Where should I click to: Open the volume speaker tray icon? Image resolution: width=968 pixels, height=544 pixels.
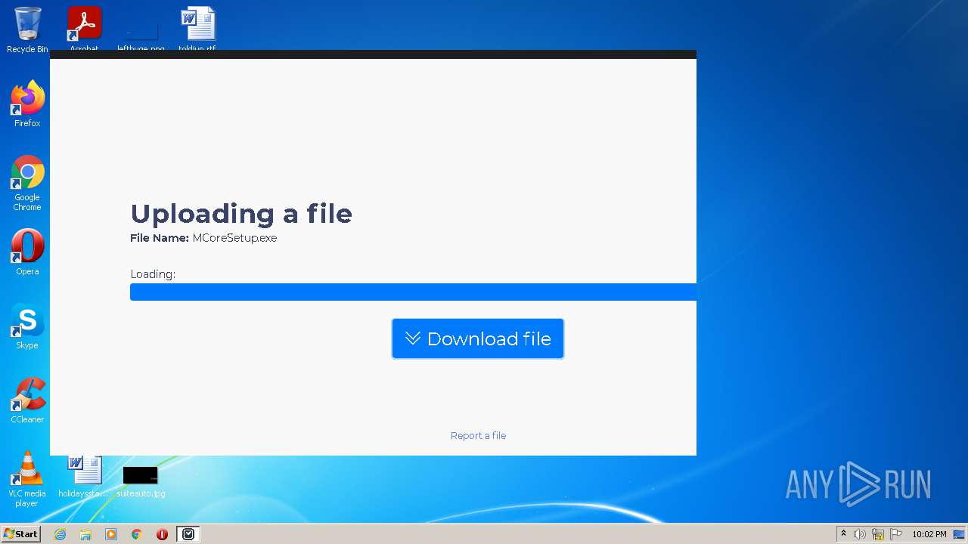coord(860,534)
